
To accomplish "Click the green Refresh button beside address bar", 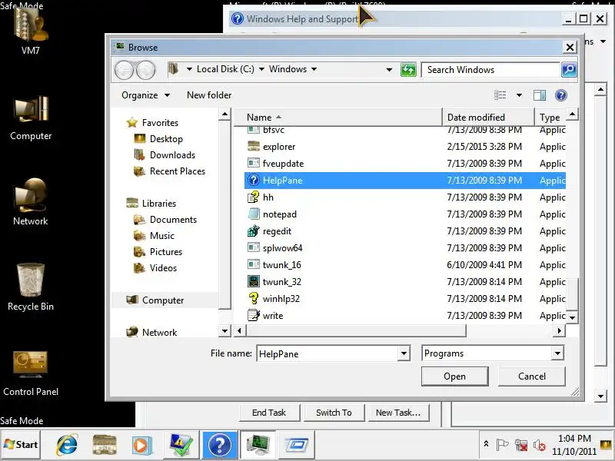I will 408,70.
